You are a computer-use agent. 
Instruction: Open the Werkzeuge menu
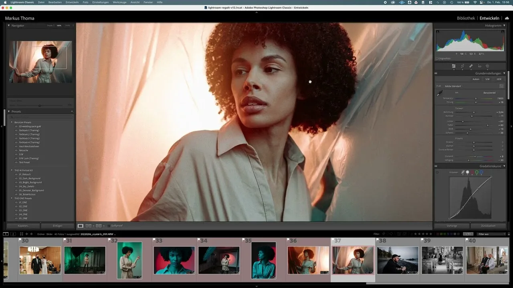119,2
